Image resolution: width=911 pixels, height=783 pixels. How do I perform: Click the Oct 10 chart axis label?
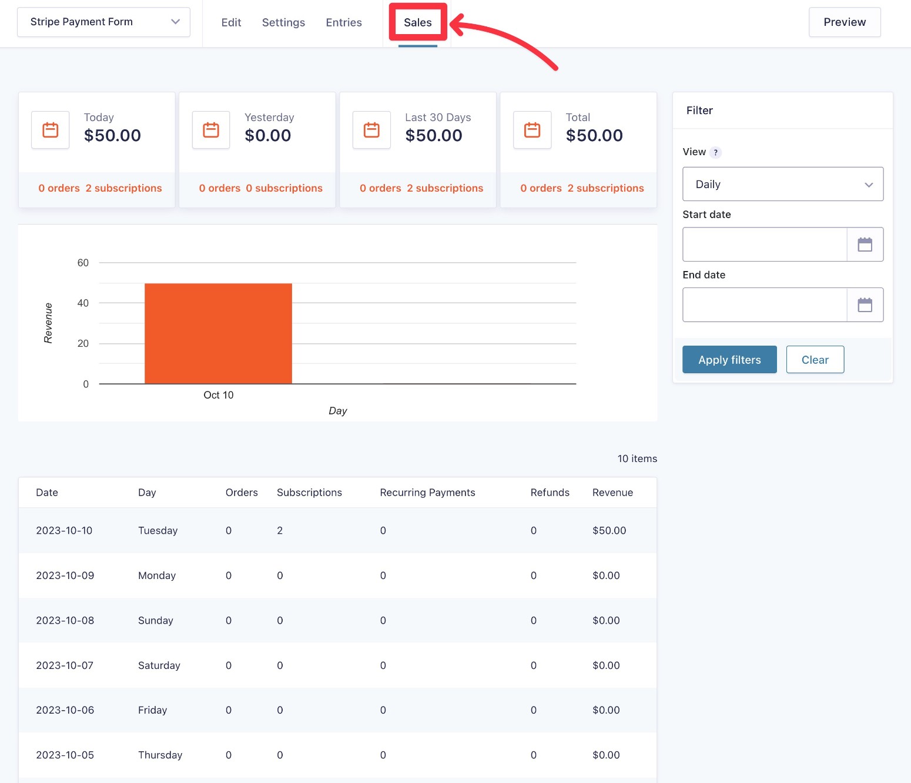click(219, 395)
